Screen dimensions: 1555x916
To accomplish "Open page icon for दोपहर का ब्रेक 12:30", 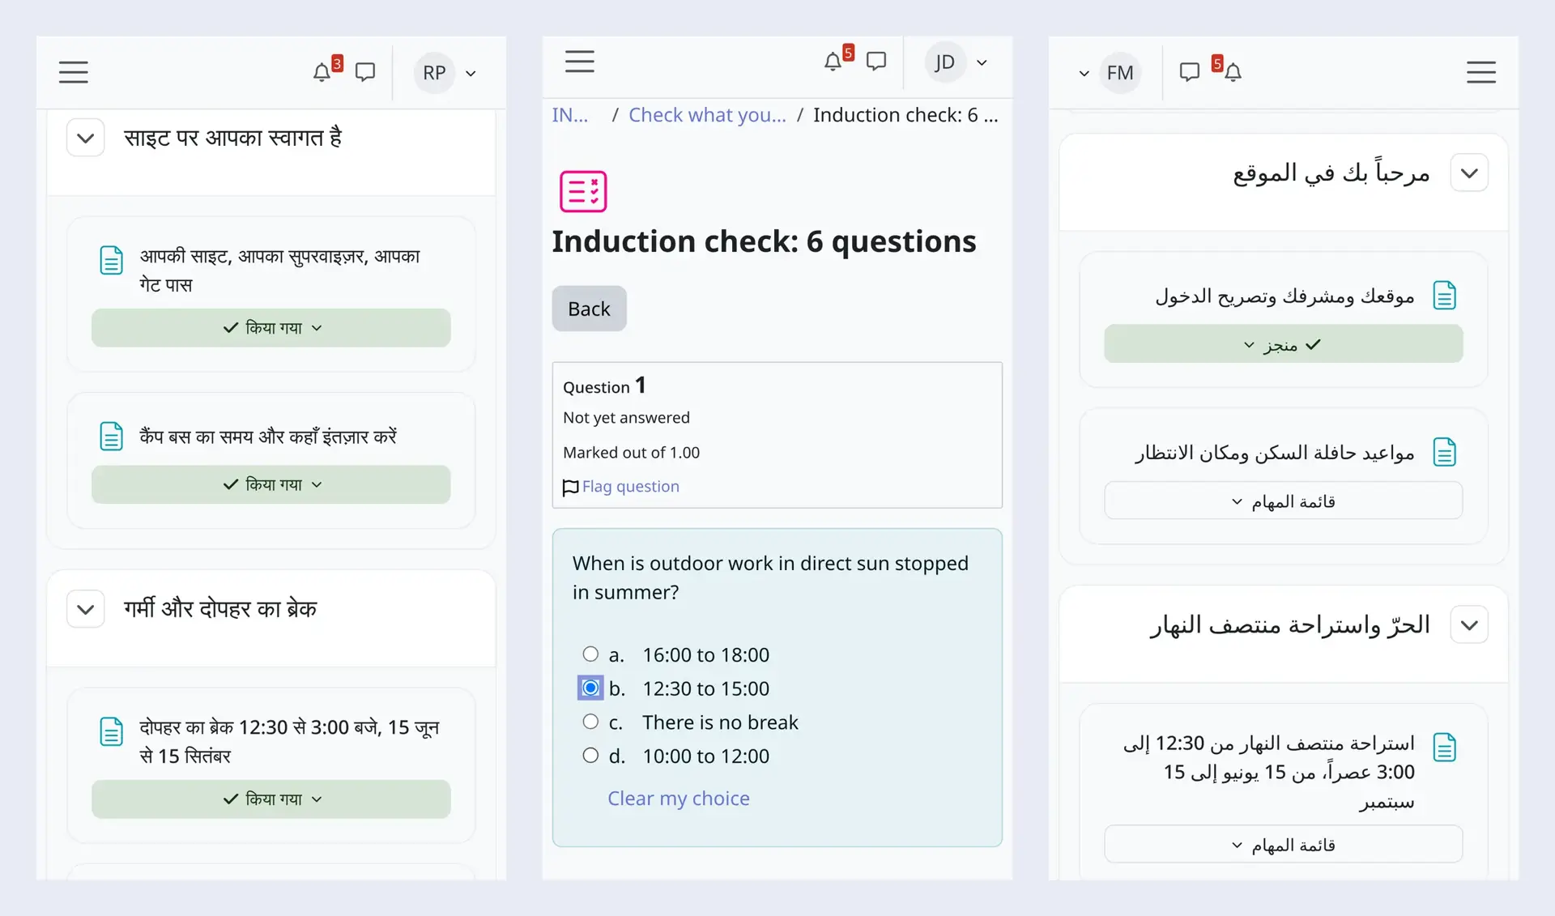I will coord(111,731).
